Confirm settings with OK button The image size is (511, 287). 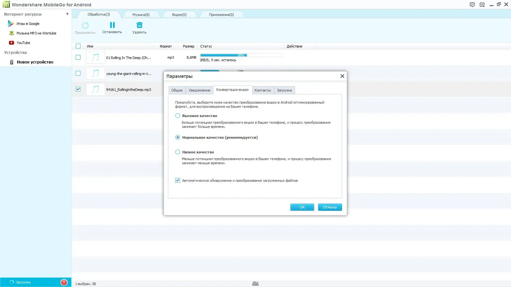[302, 207]
